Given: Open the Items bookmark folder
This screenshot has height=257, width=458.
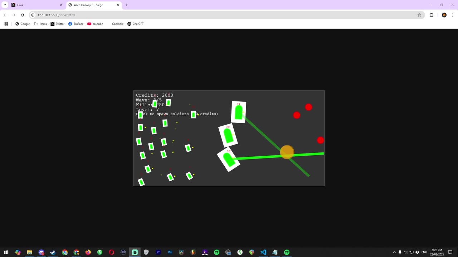Looking at the screenshot, I should [x=40, y=24].
